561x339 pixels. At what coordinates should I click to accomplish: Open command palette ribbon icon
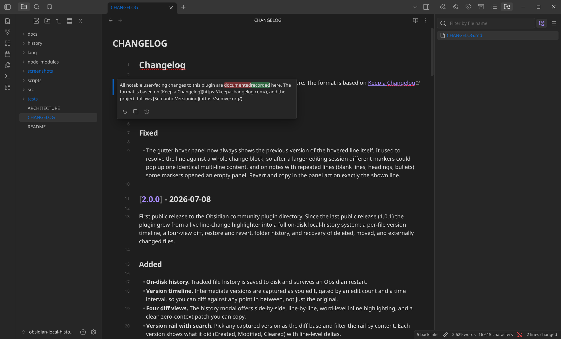pos(7,76)
